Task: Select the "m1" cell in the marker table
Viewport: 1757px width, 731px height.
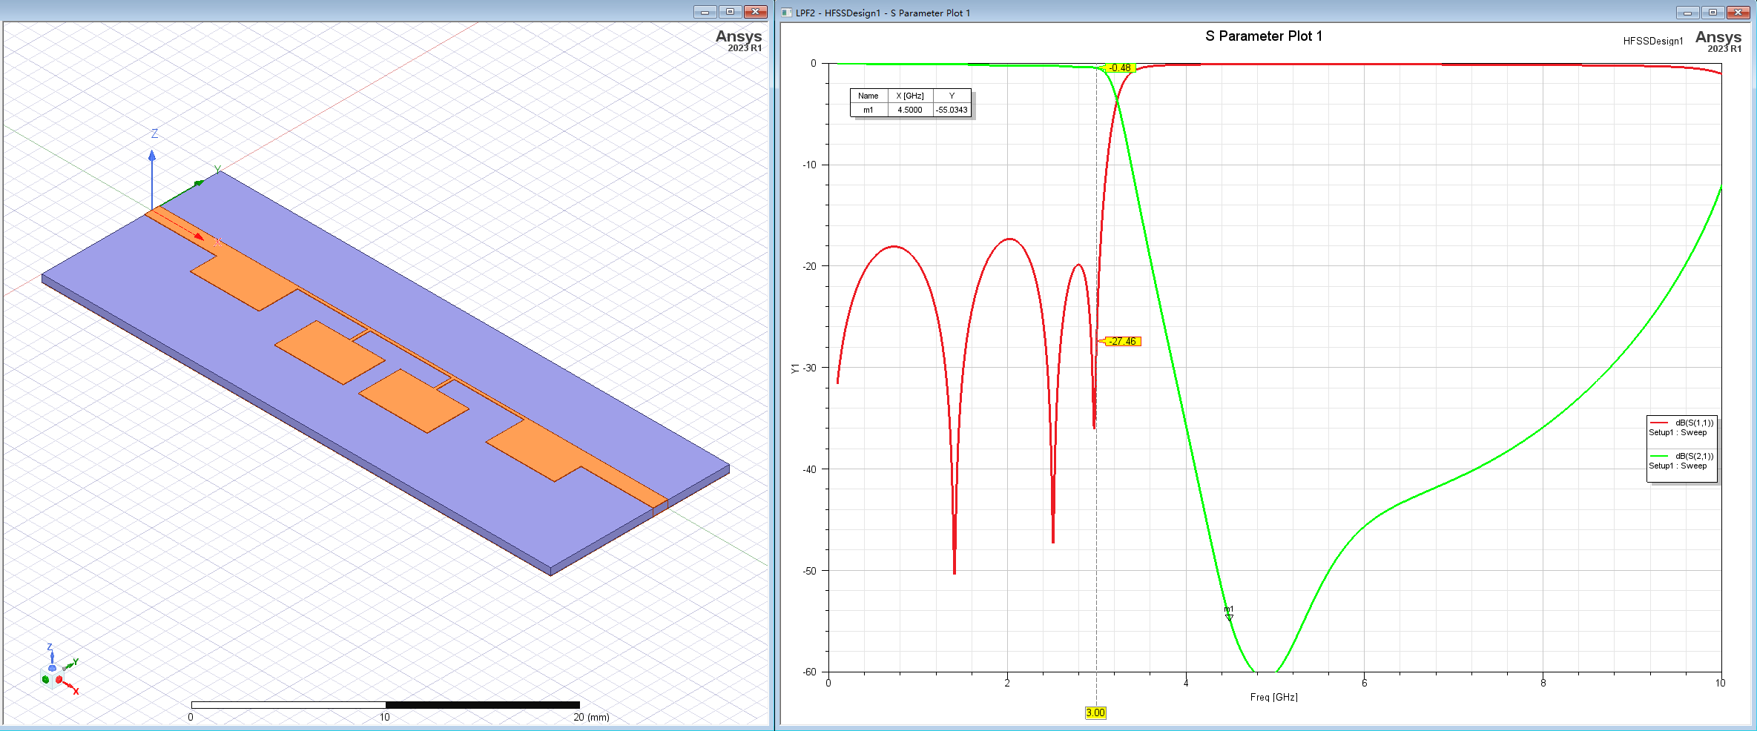Action: pos(868,110)
